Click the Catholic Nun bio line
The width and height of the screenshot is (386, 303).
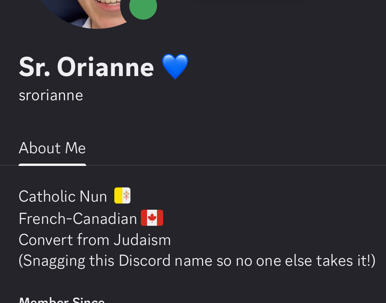pyautogui.click(x=75, y=196)
